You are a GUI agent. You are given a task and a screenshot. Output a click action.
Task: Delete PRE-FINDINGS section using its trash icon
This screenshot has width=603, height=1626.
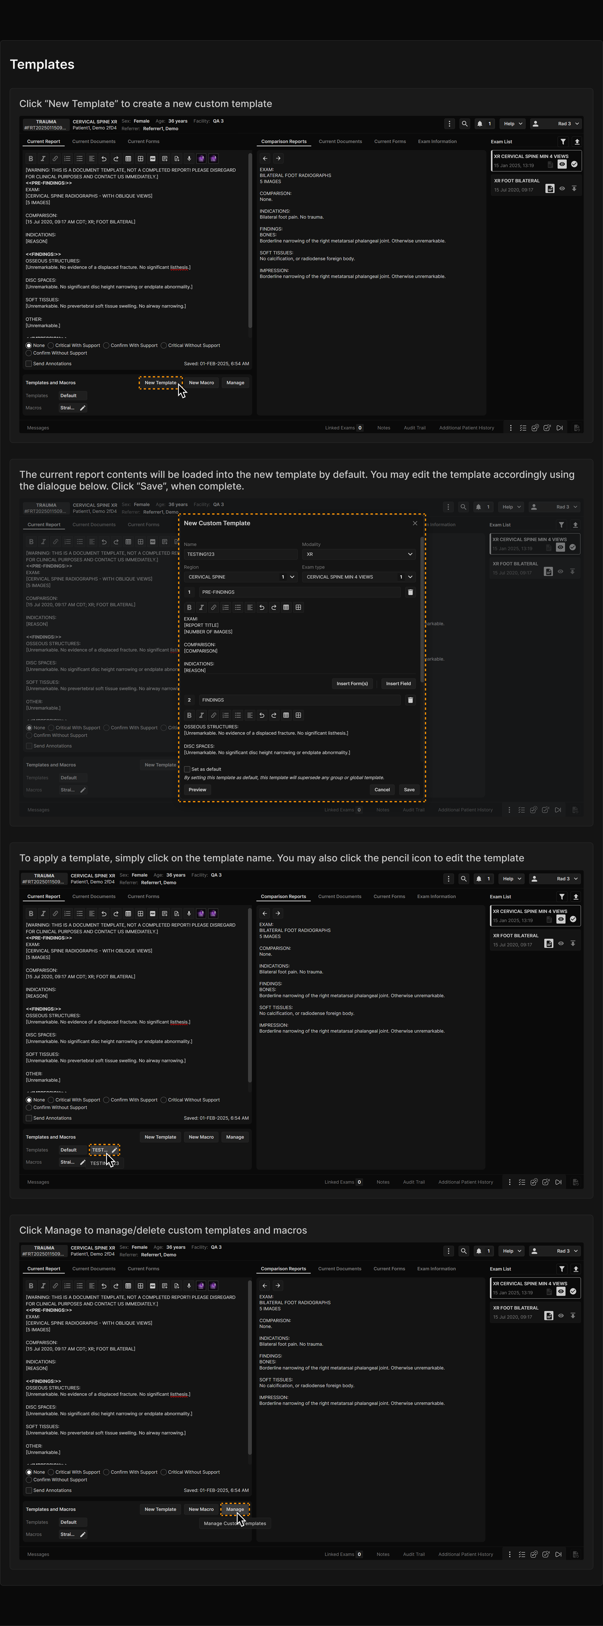pos(410,592)
